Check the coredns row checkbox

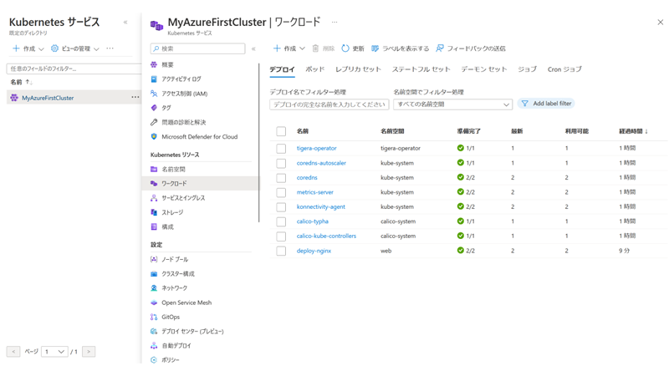pyautogui.click(x=281, y=178)
